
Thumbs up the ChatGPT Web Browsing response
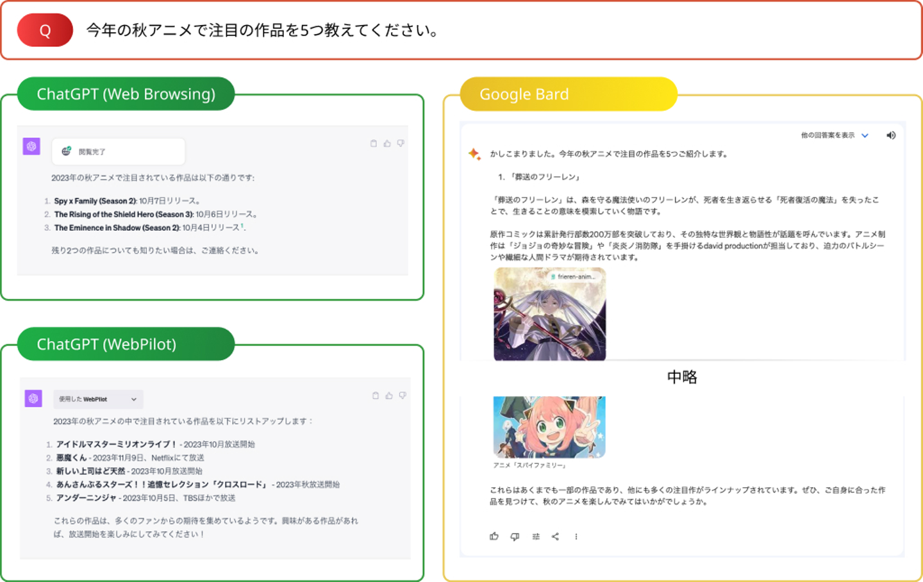(x=387, y=144)
